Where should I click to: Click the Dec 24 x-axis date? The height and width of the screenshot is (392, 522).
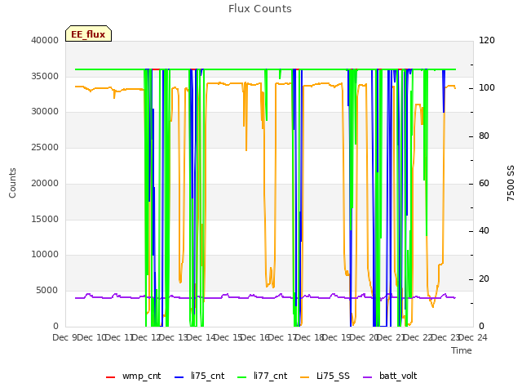473,337
